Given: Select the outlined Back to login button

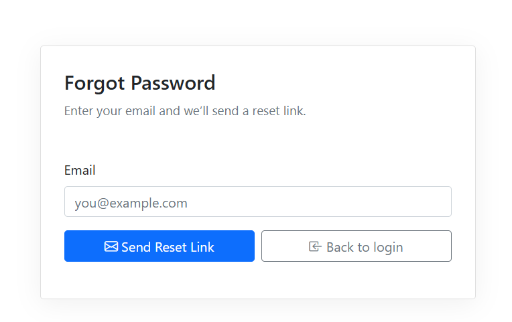Looking at the screenshot, I should pos(356,246).
